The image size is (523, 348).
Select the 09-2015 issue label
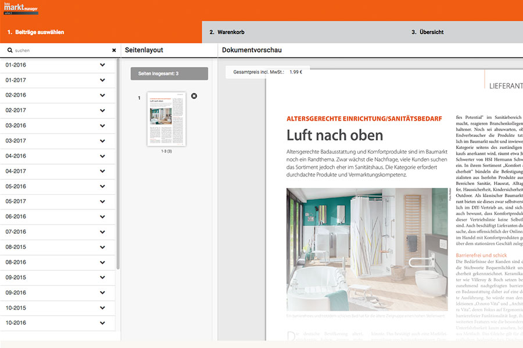pos(16,277)
